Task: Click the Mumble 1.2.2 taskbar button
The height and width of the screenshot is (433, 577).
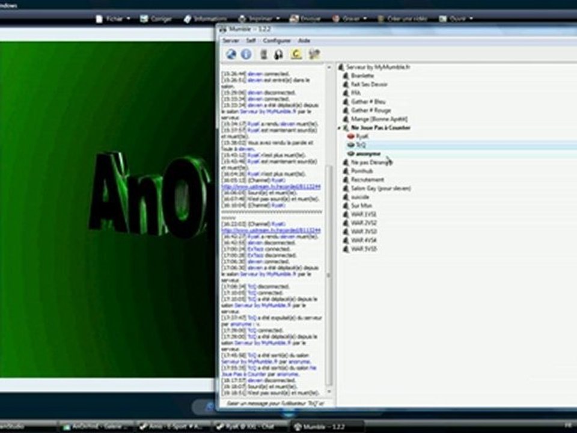Action: 327,426
